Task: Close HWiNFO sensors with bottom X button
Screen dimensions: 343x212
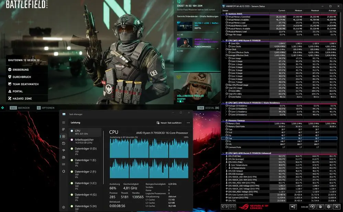Action: [x=337, y=207]
